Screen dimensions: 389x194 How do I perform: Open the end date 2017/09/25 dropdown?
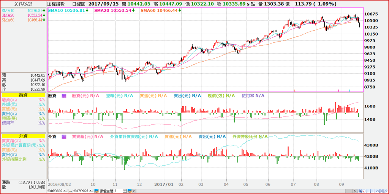[x=91, y=191]
